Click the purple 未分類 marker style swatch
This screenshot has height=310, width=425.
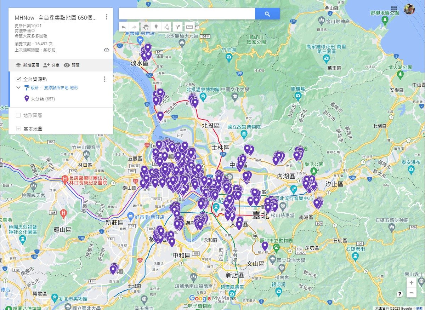point(27,99)
